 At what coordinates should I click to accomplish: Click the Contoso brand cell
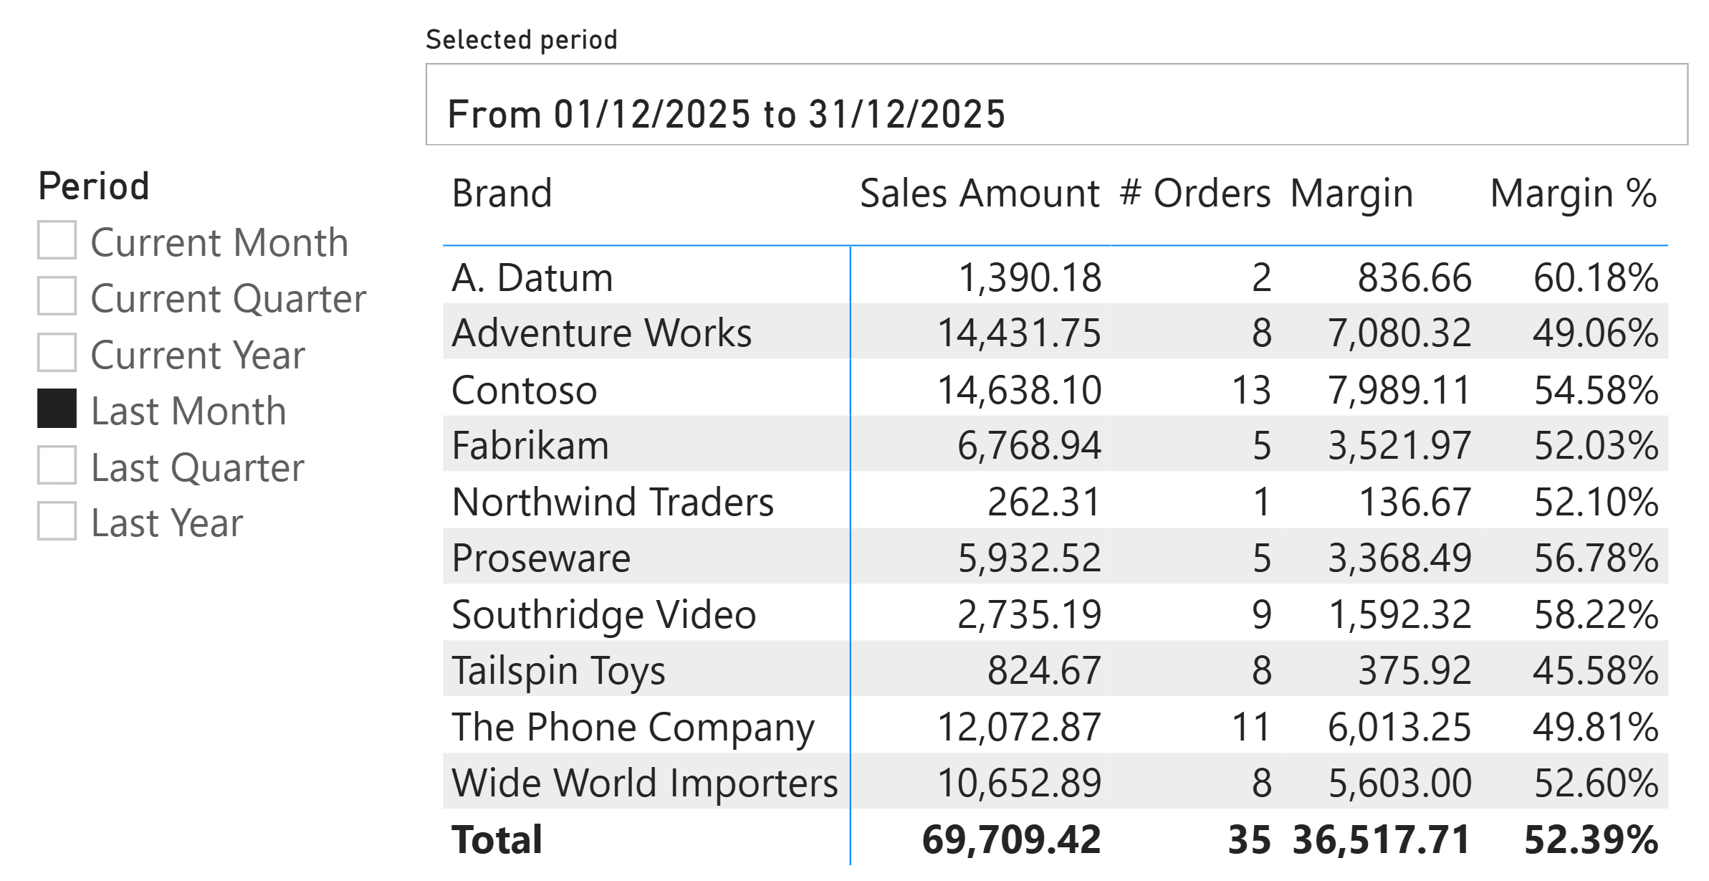pos(524,390)
